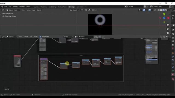Screen dimensions: 175x98
Task: Switch to the Animation workspace tab
Action: coord(80,7)
